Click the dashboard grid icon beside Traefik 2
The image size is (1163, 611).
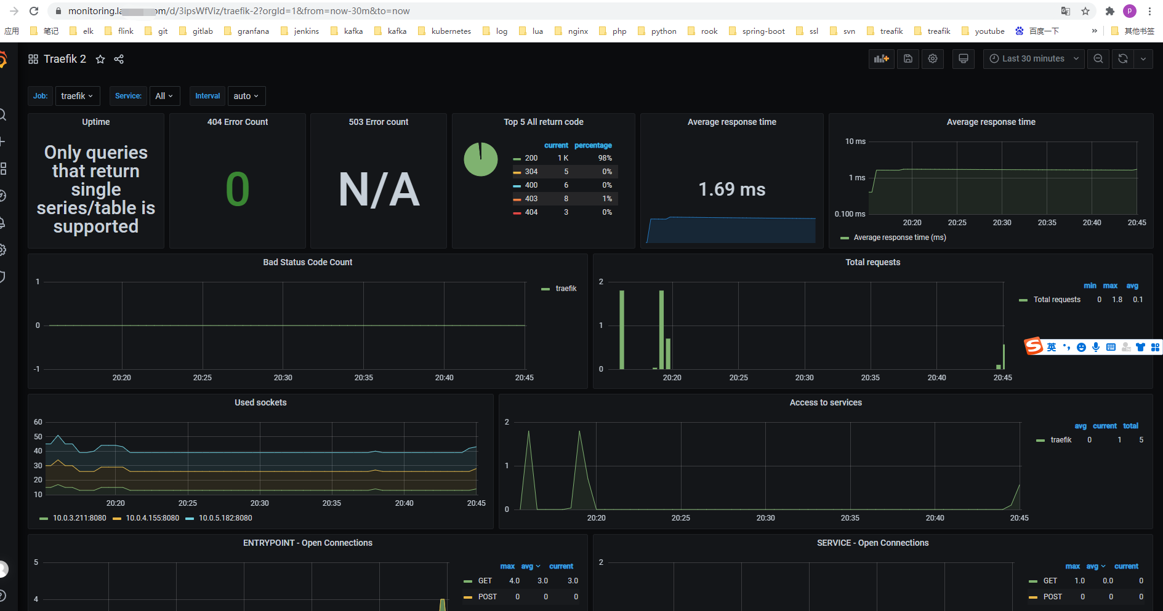33,59
